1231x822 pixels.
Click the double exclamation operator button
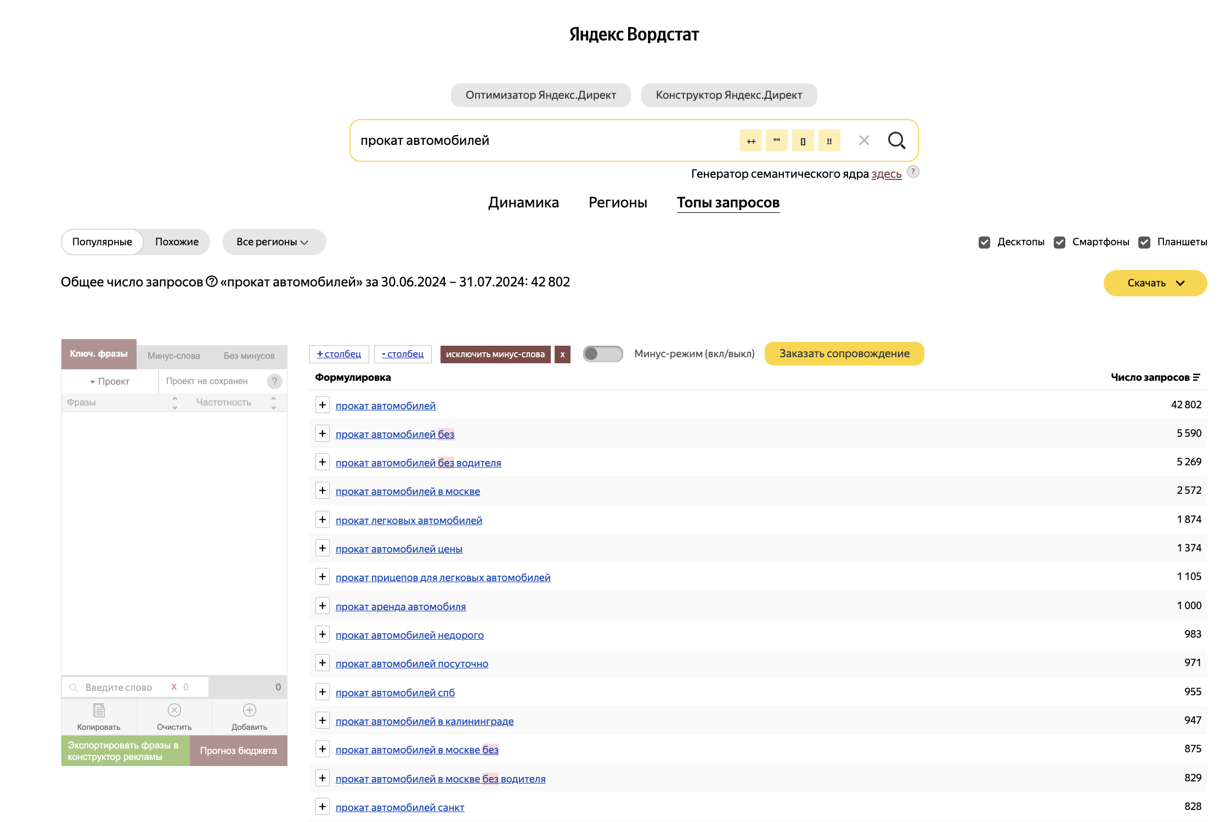tap(829, 141)
